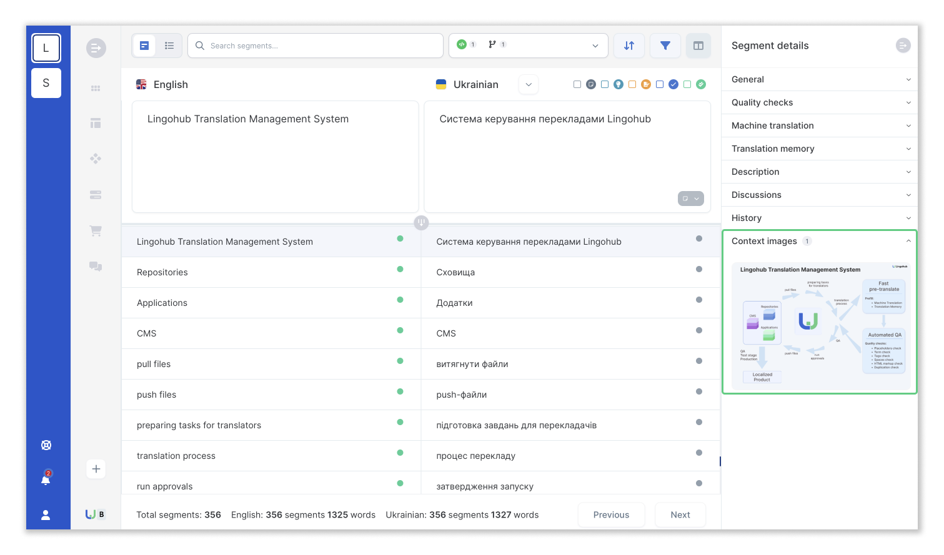Open the sort segments arrows button
The width and height of the screenshot is (944, 555).
pos(629,46)
